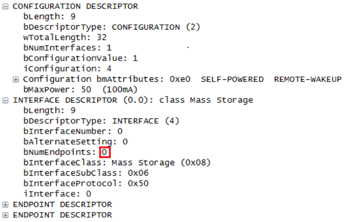The width and height of the screenshot is (346, 222).
Task: Click the iInterface: 0 entry
Action: tap(57, 194)
